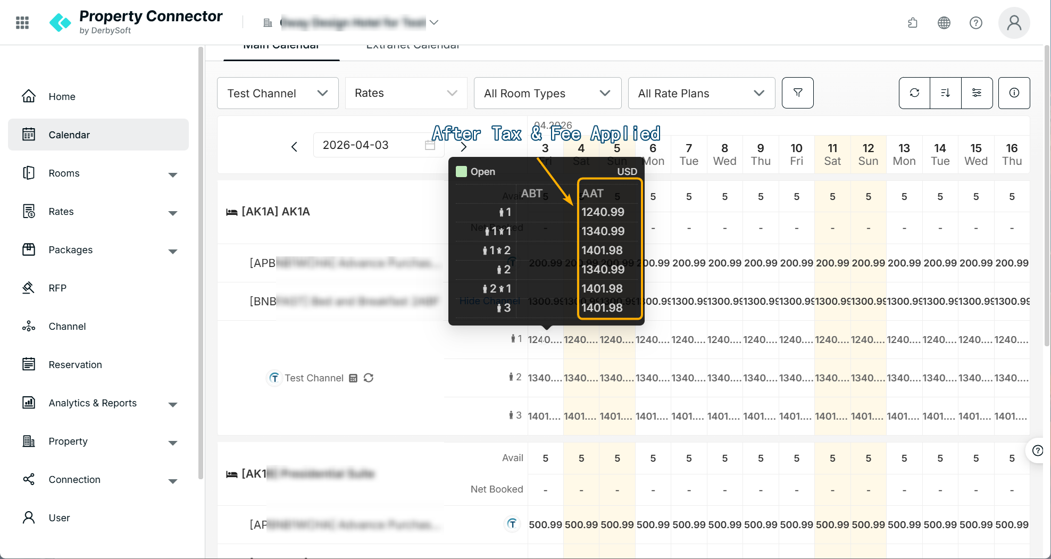This screenshot has width=1051, height=559.
Task: Open the help question mark in header
Action: 976,22
